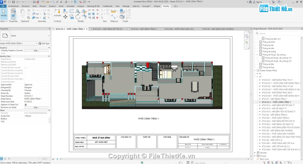Click Sign In link

click(x=259, y=2)
